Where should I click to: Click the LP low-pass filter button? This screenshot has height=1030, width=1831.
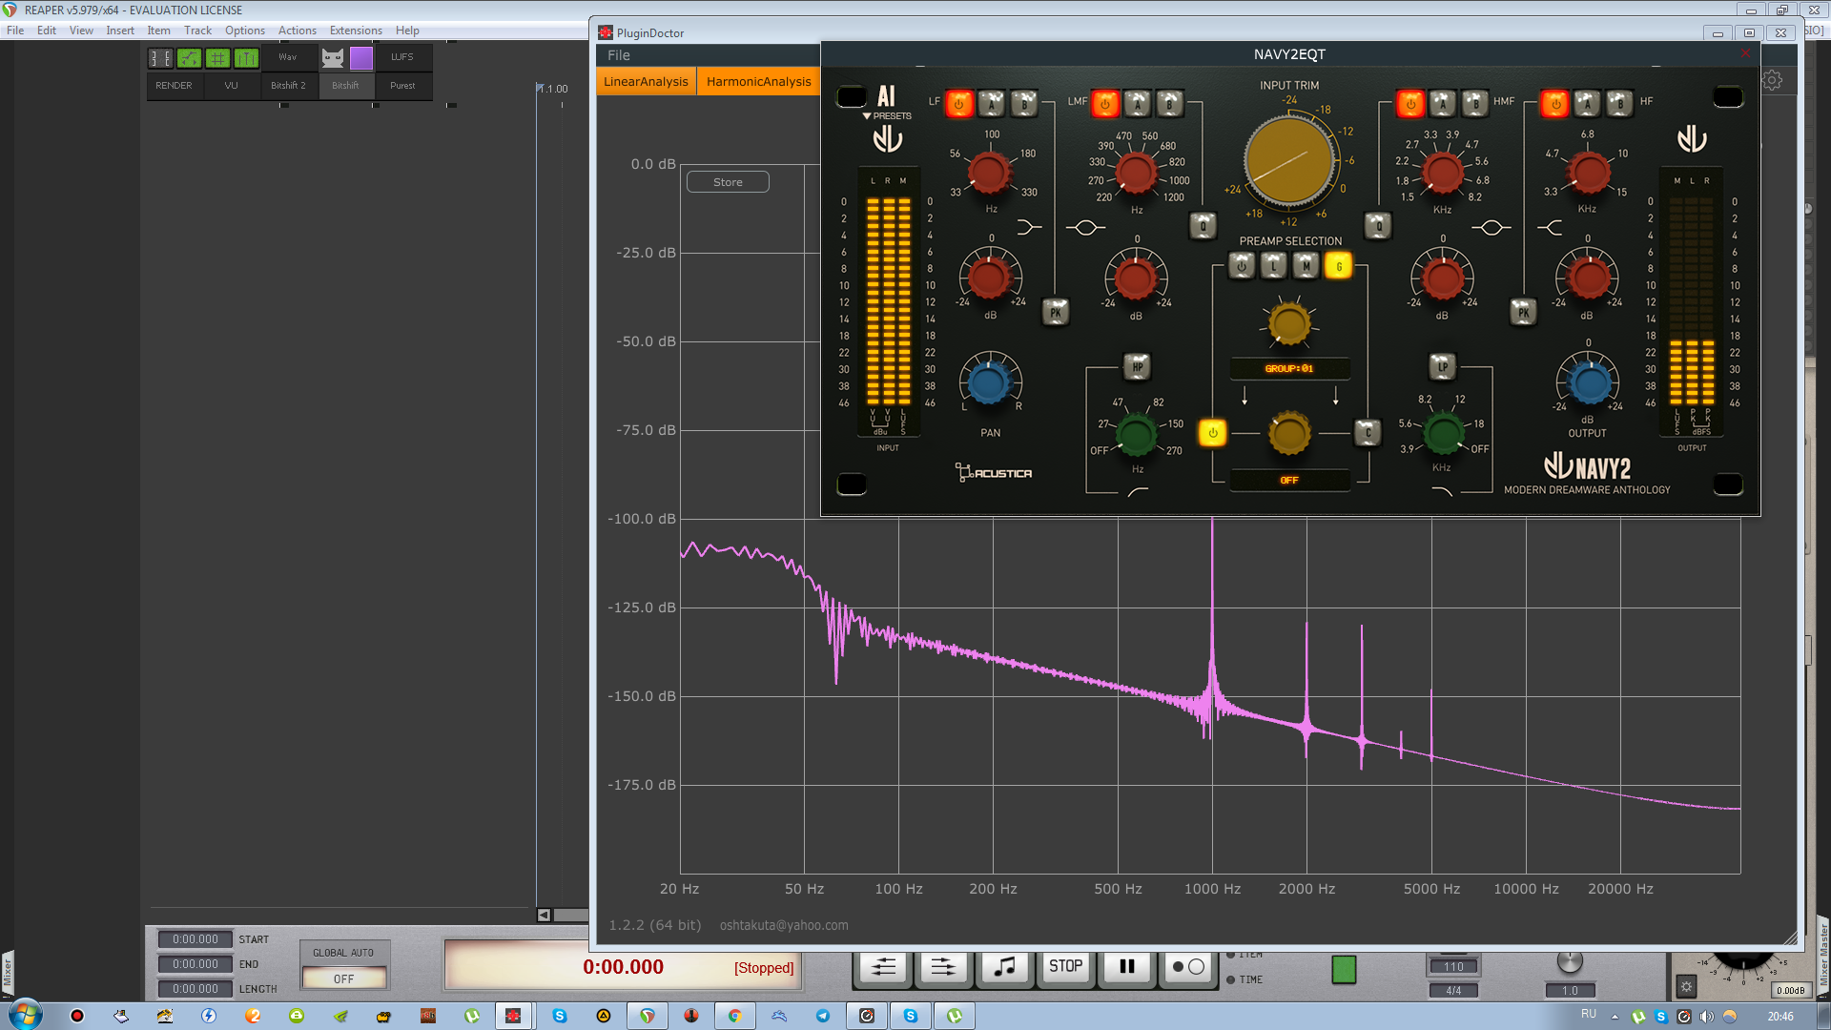click(1442, 366)
